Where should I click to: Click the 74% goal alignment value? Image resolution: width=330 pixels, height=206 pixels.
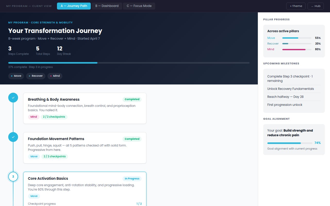pos(318,143)
